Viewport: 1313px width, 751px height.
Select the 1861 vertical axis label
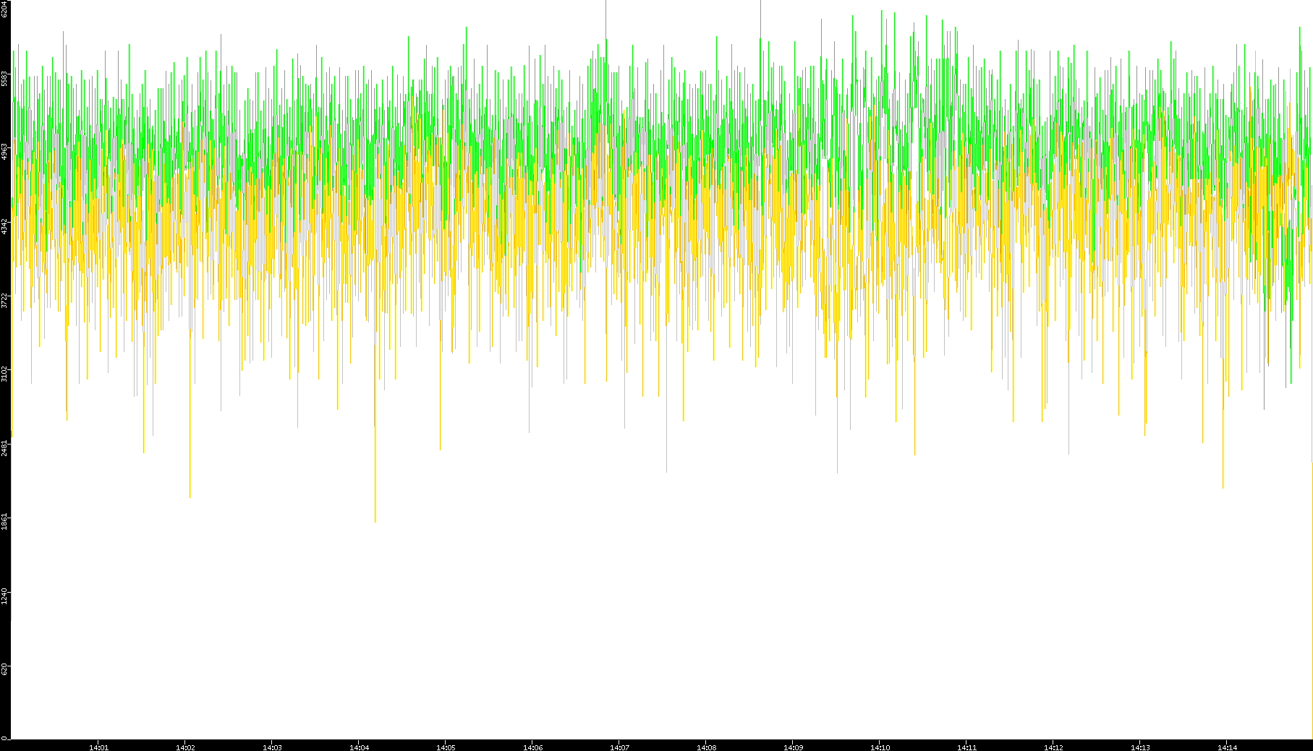4,521
